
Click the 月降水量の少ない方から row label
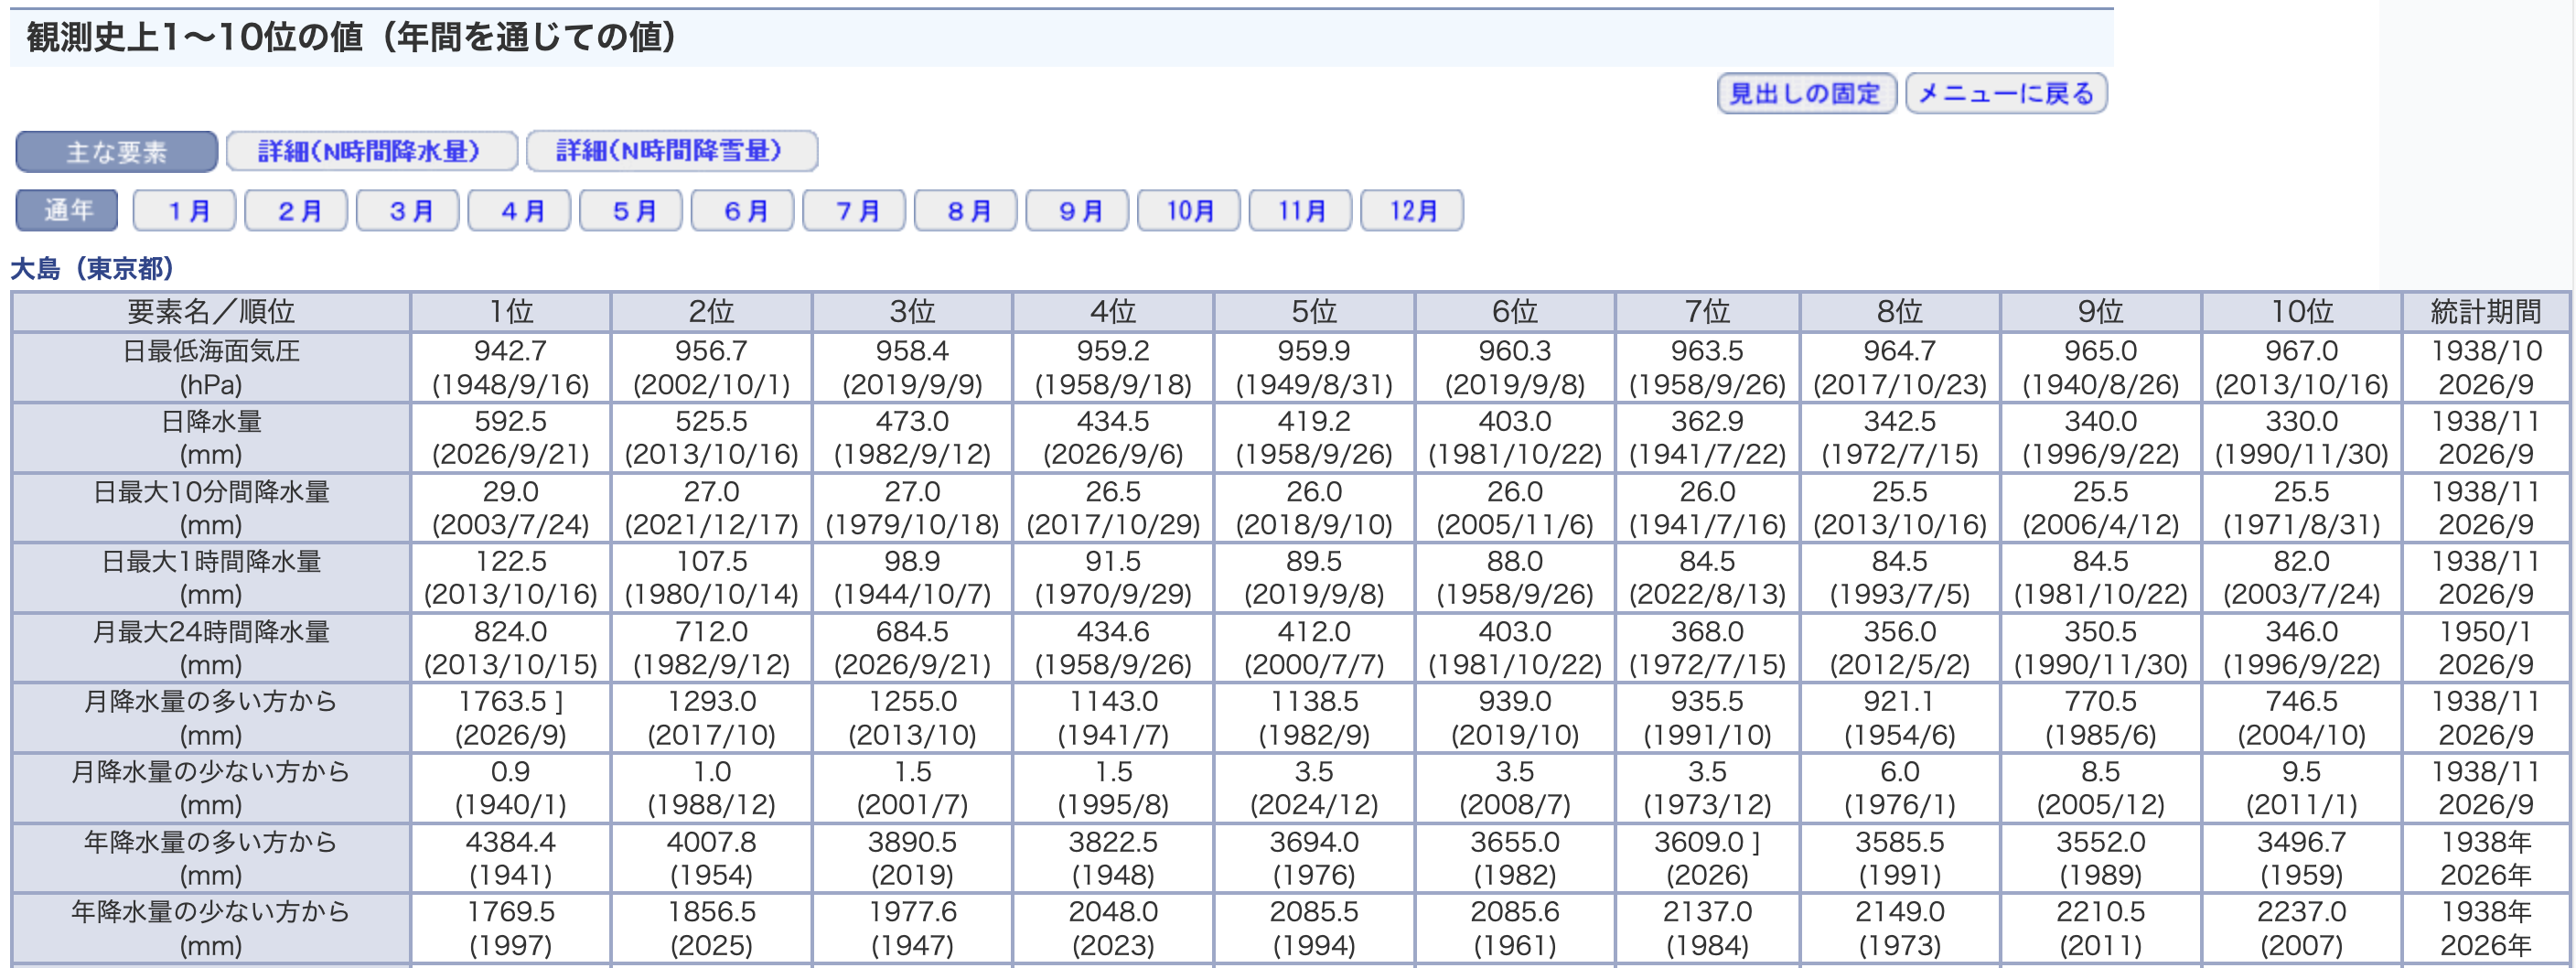211,788
